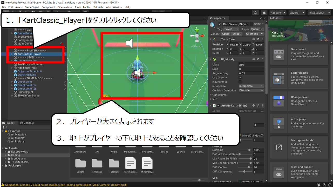The image size is (333, 187).
Task: Open the Publish menu
Action: (87, 7)
